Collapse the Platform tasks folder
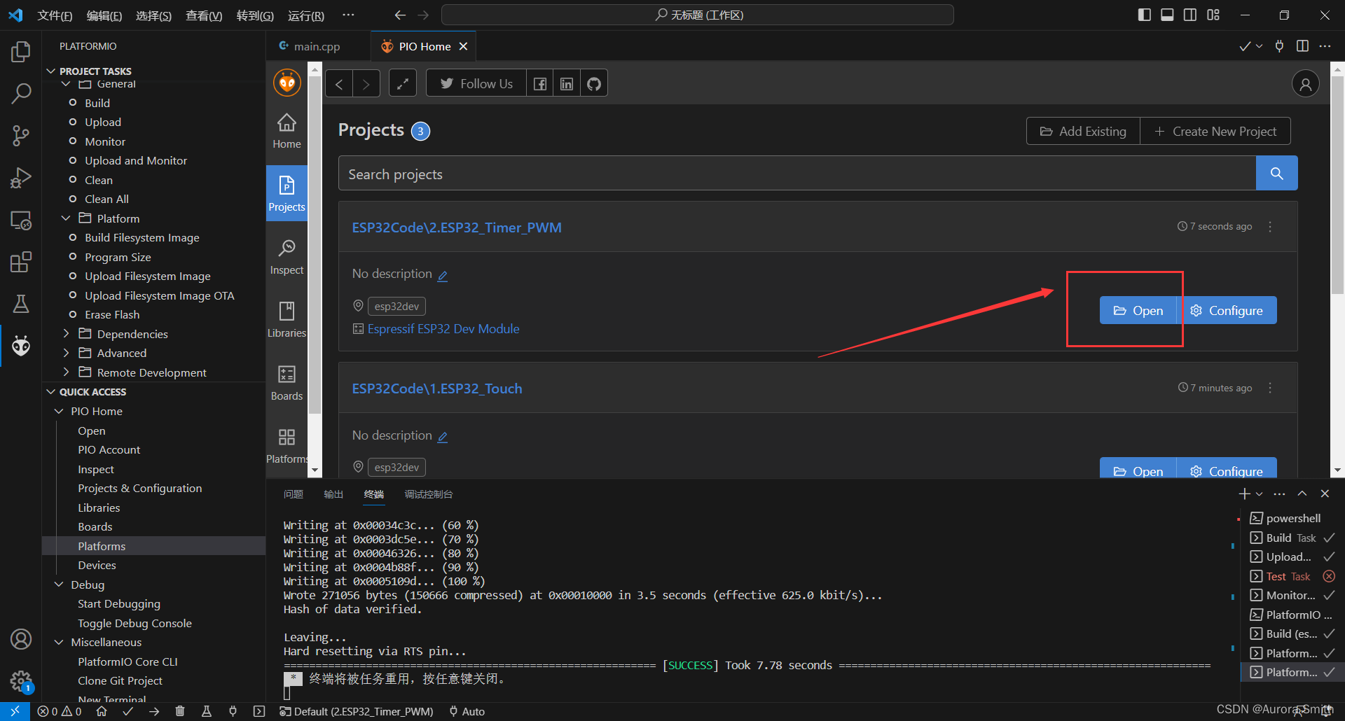The width and height of the screenshot is (1345, 721). (x=66, y=218)
